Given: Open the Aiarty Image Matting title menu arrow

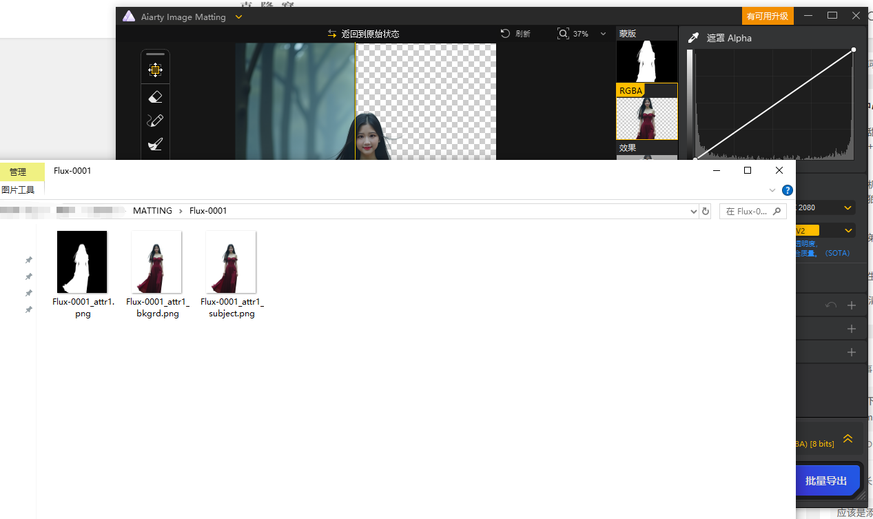Looking at the screenshot, I should pyautogui.click(x=238, y=17).
